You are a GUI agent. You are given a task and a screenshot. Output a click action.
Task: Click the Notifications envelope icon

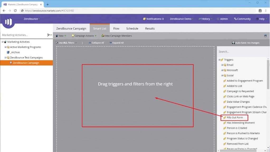[144, 19]
